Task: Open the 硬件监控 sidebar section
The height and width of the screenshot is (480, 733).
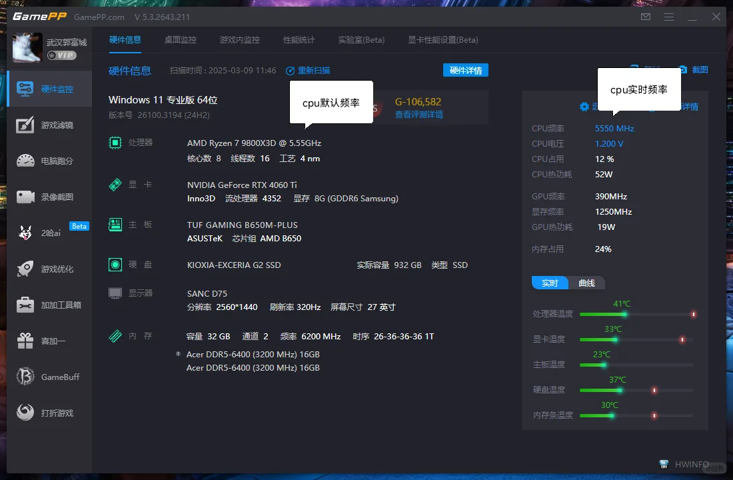Action: pyautogui.click(x=49, y=89)
